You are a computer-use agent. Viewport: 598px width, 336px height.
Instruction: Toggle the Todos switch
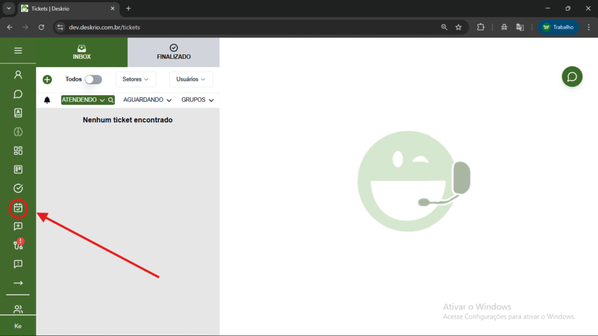[93, 79]
